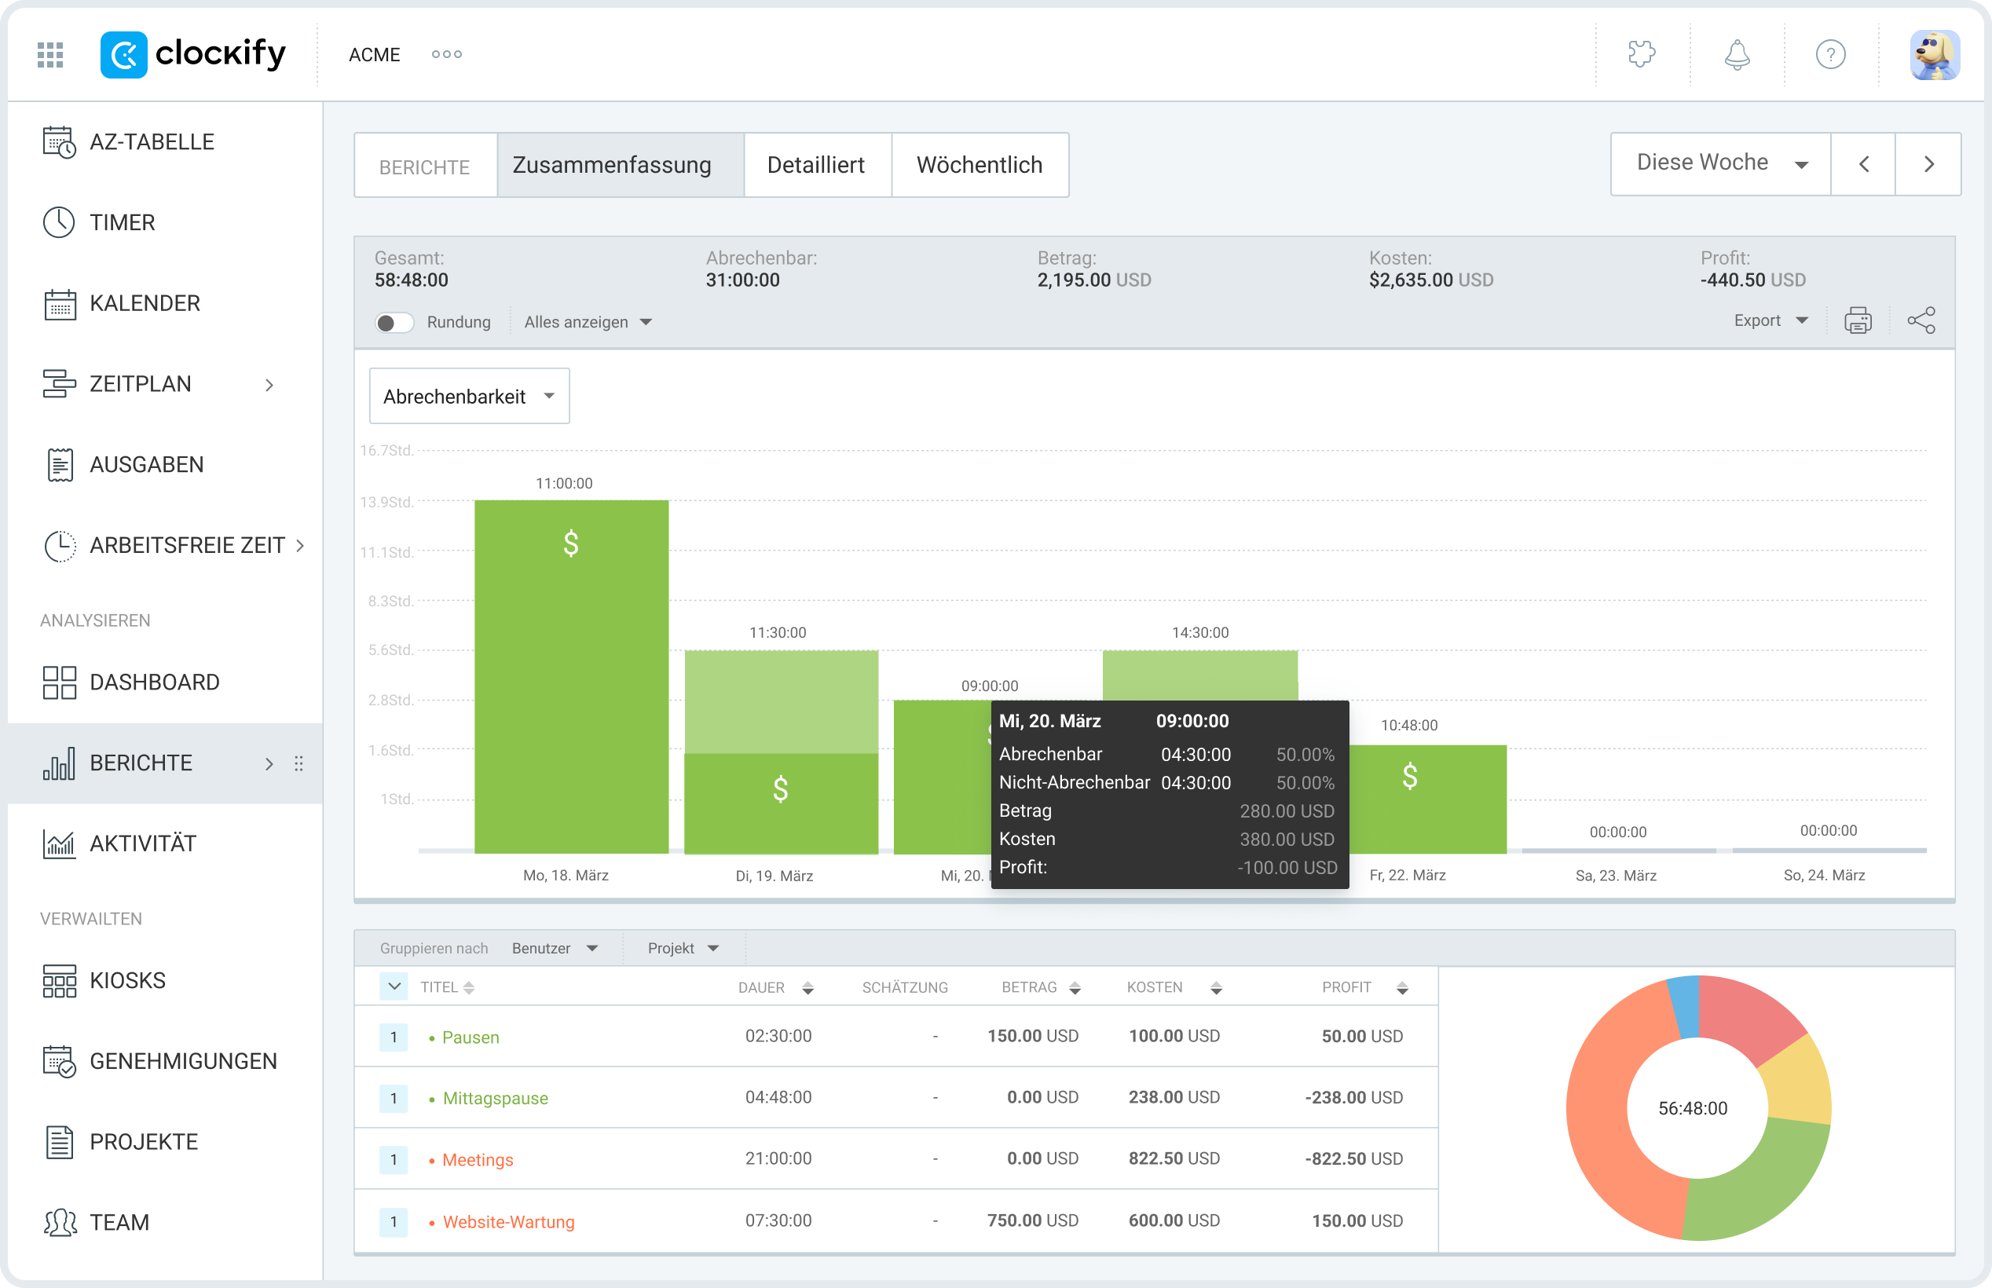Open the Ausgaben section
1992x1288 pixels.
147,464
